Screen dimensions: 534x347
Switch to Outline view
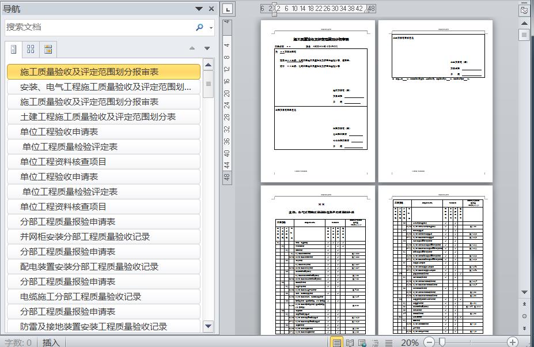pos(376,342)
